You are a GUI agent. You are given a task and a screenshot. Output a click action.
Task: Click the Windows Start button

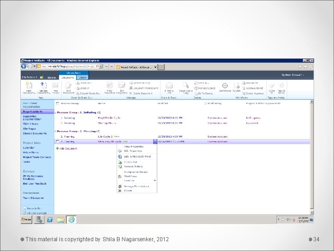(x=26, y=219)
